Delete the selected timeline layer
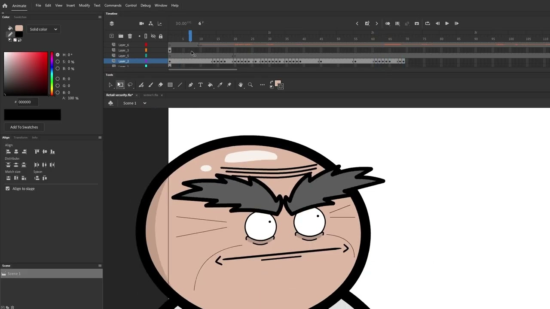This screenshot has width=550, height=309. point(130,36)
